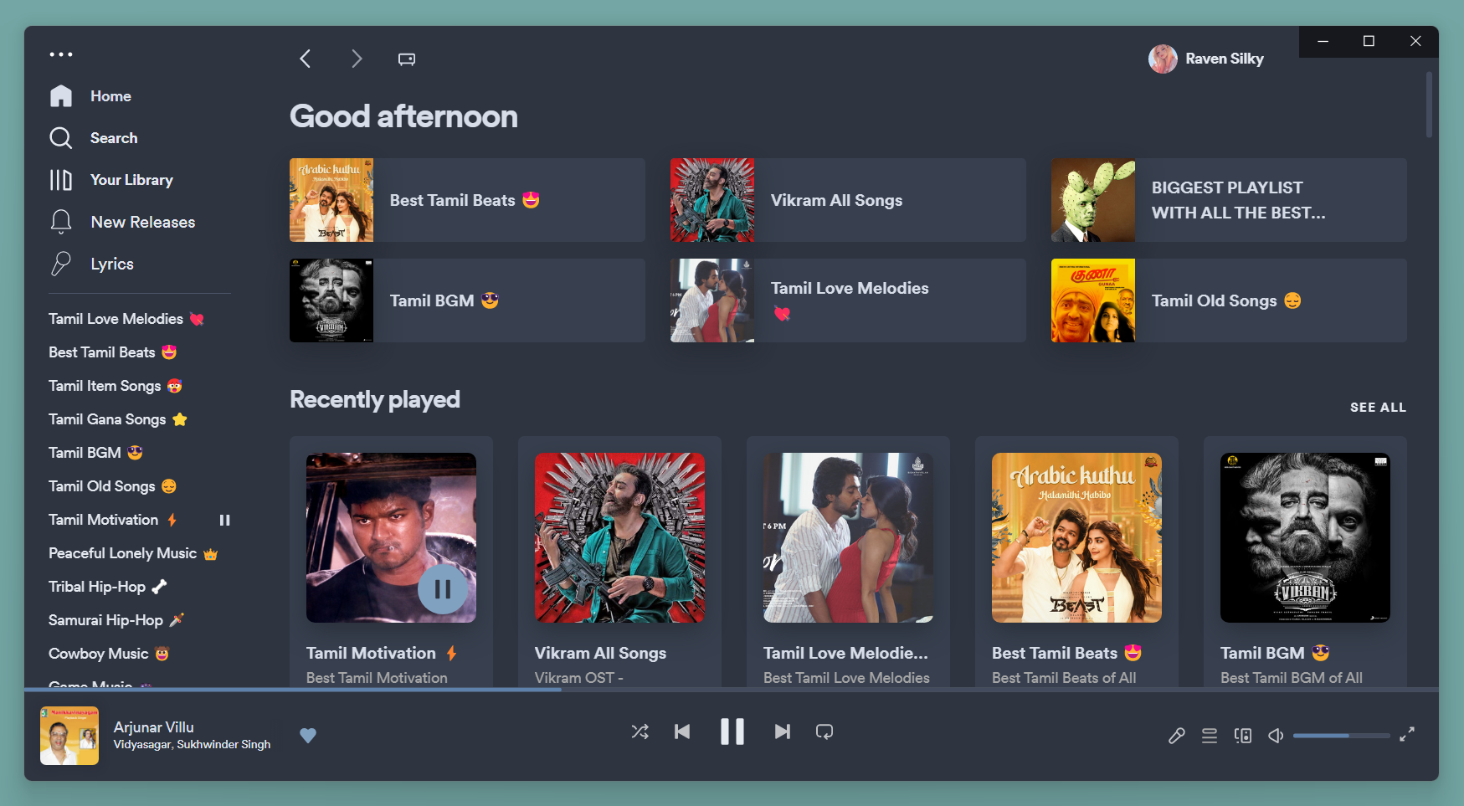The width and height of the screenshot is (1464, 806).
Task: Click Raven Silky profile avatar
Action: point(1163,59)
